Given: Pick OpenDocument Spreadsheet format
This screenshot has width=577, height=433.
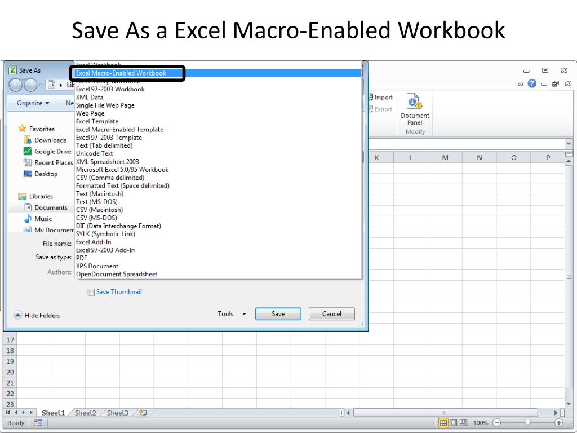Looking at the screenshot, I should pos(218,275).
